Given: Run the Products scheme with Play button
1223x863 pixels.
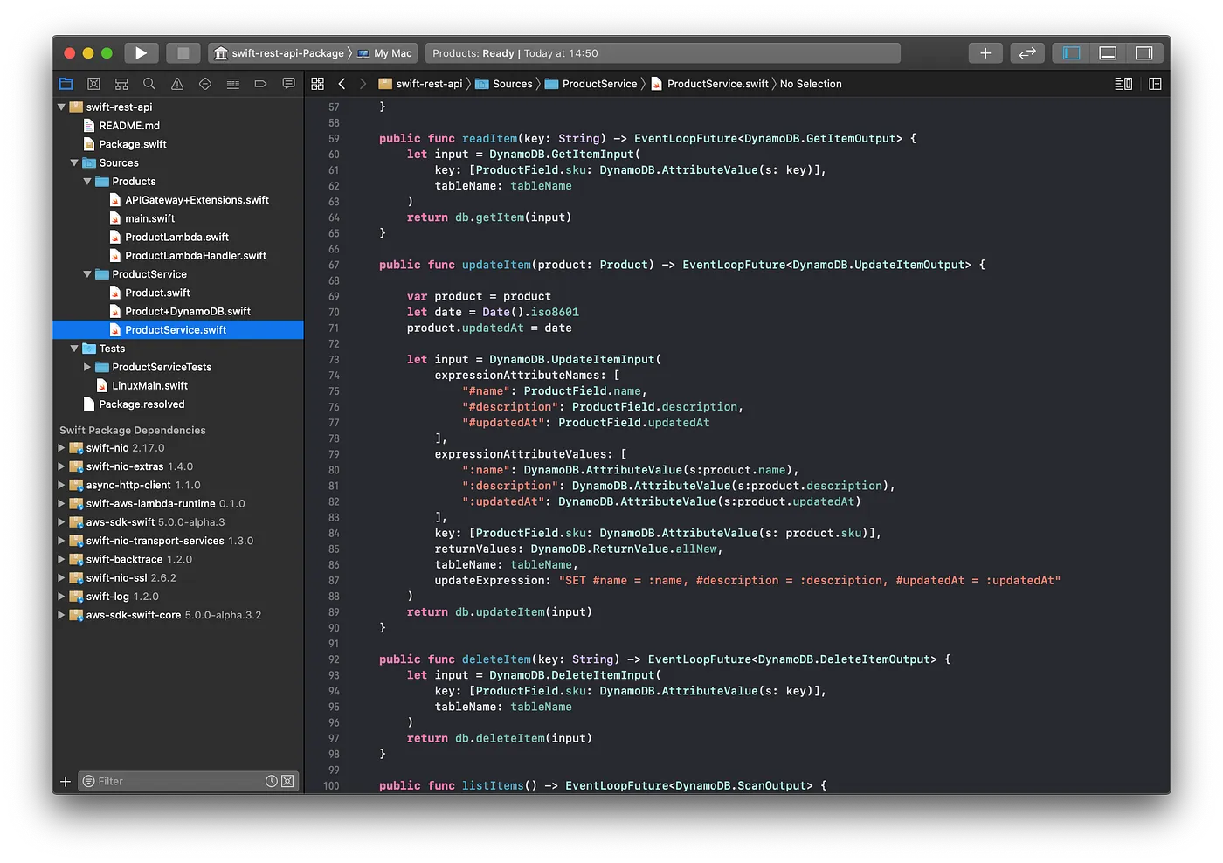Looking at the screenshot, I should tap(141, 53).
